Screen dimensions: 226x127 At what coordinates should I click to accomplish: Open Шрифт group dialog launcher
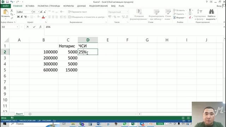pos(46,22)
